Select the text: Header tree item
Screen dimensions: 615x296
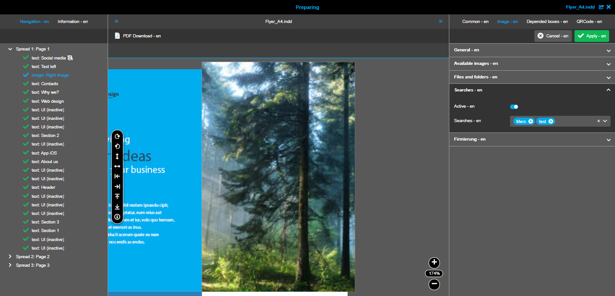43,187
